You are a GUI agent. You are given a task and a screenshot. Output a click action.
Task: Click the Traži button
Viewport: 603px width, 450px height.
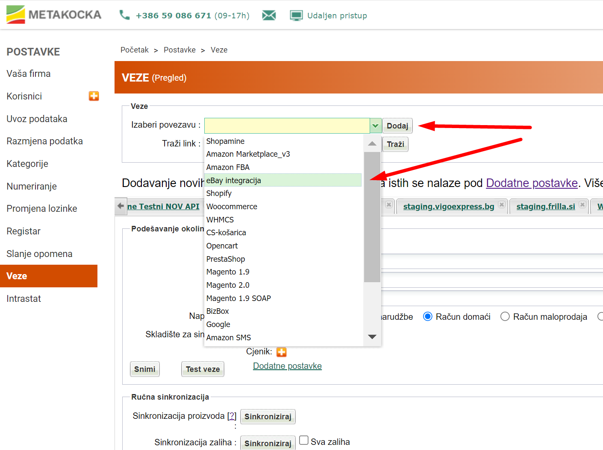395,144
